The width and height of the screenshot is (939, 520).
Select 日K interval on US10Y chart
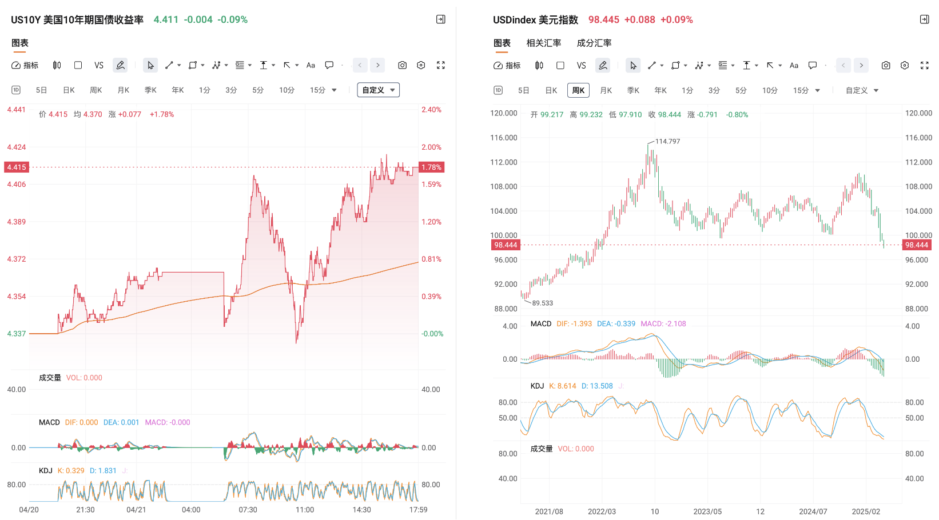(x=69, y=90)
